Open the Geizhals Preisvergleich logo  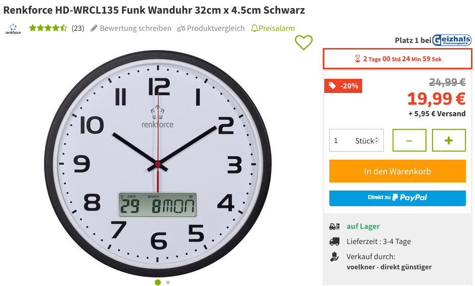click(451, 40)
